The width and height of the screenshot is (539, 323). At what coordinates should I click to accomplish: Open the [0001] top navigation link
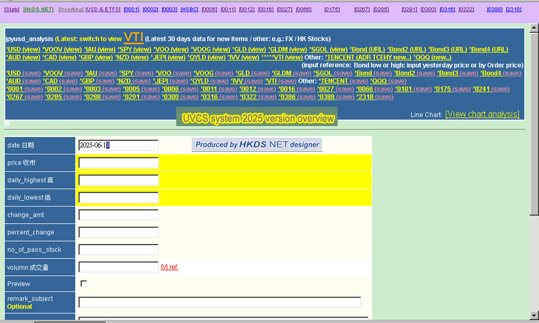(x=131, y=9)
